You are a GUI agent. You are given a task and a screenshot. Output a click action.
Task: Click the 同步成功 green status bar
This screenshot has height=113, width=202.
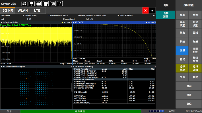(x=81, y=111)
